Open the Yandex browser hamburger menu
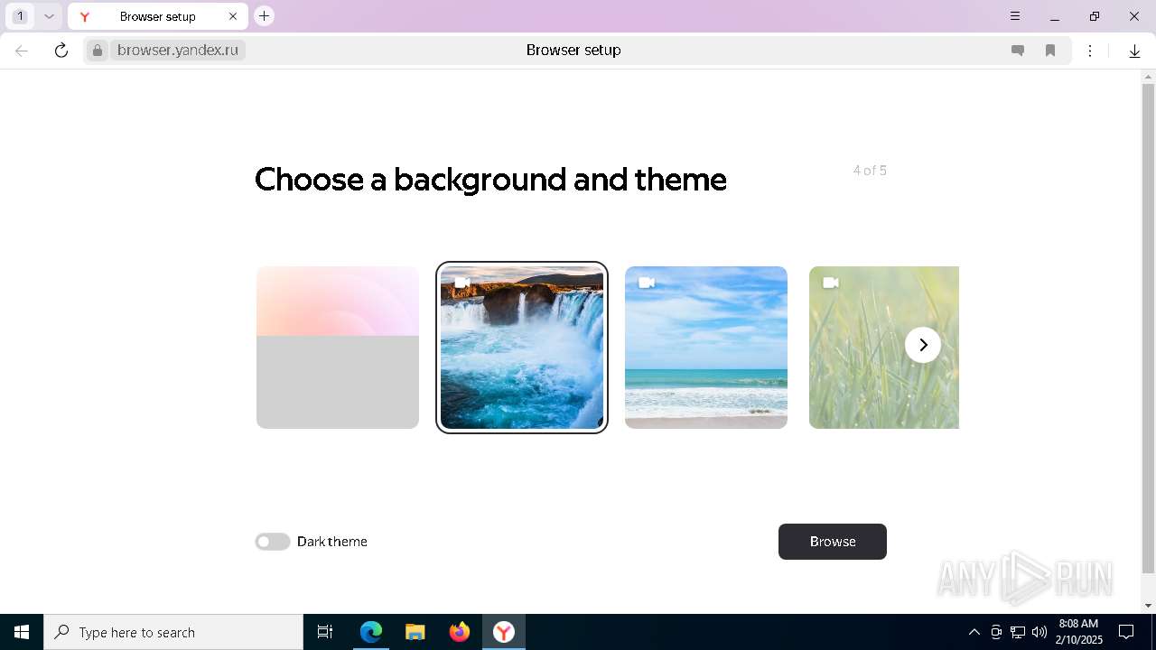 [1015, 16]
